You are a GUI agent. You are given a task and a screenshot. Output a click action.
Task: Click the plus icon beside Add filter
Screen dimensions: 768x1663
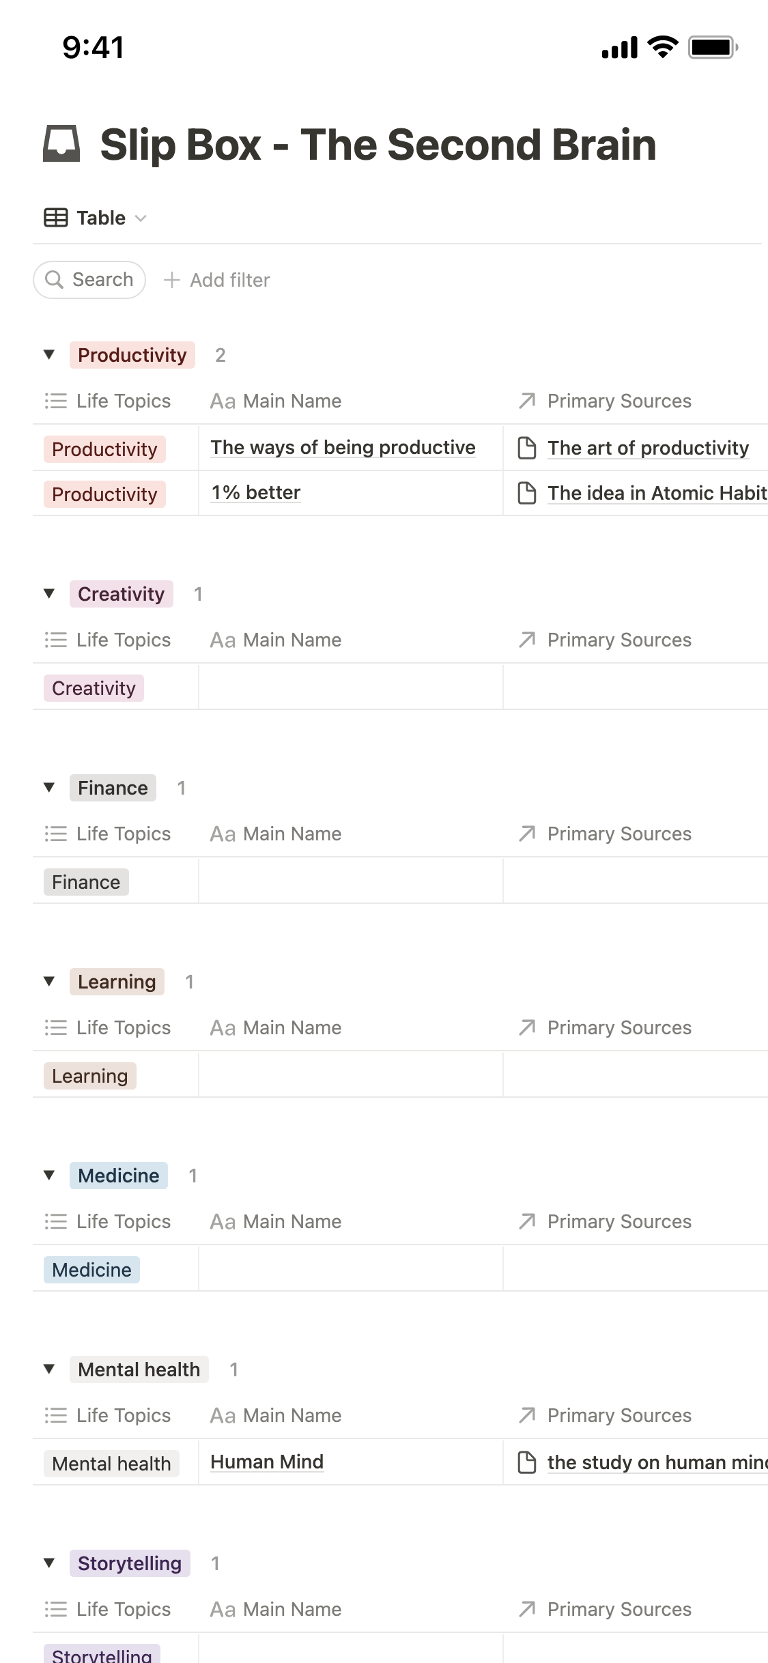(172, 280)
